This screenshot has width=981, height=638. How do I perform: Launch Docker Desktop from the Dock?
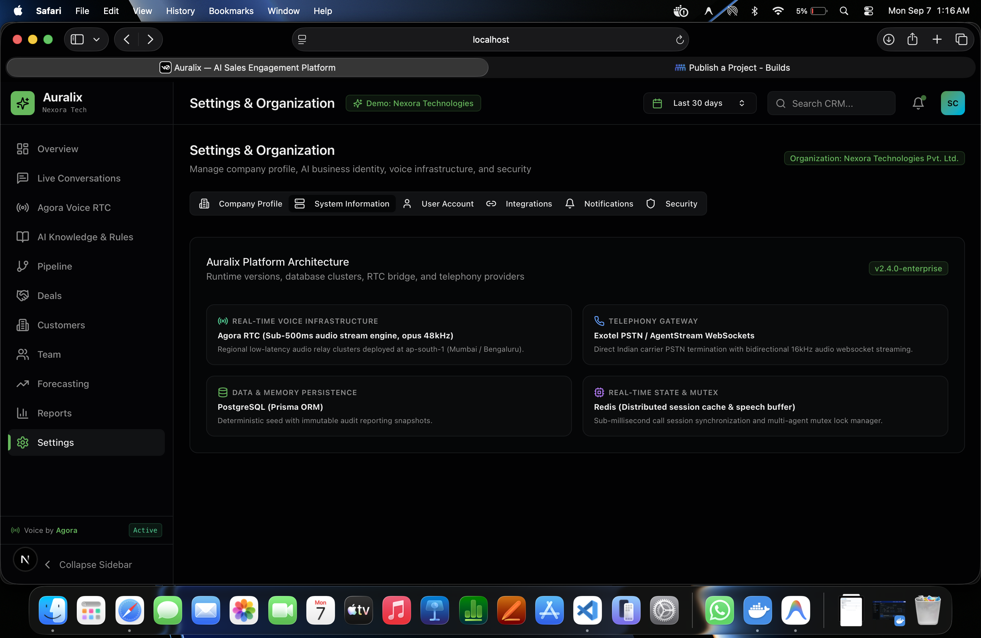coord(757,610)
